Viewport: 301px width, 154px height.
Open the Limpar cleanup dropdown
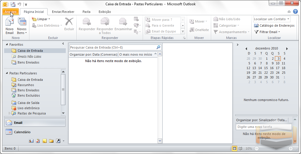pos(41,19)
